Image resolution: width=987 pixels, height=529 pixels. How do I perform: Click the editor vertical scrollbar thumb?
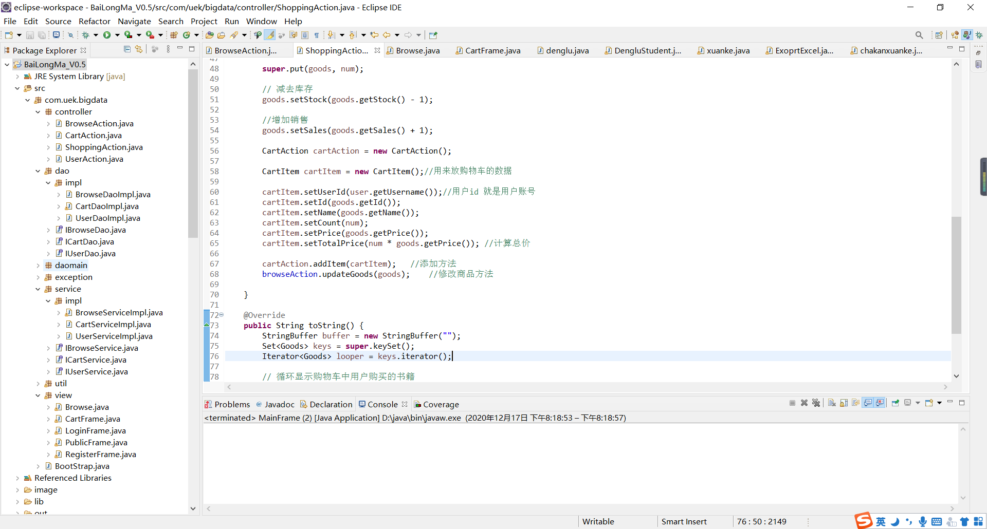956,275
